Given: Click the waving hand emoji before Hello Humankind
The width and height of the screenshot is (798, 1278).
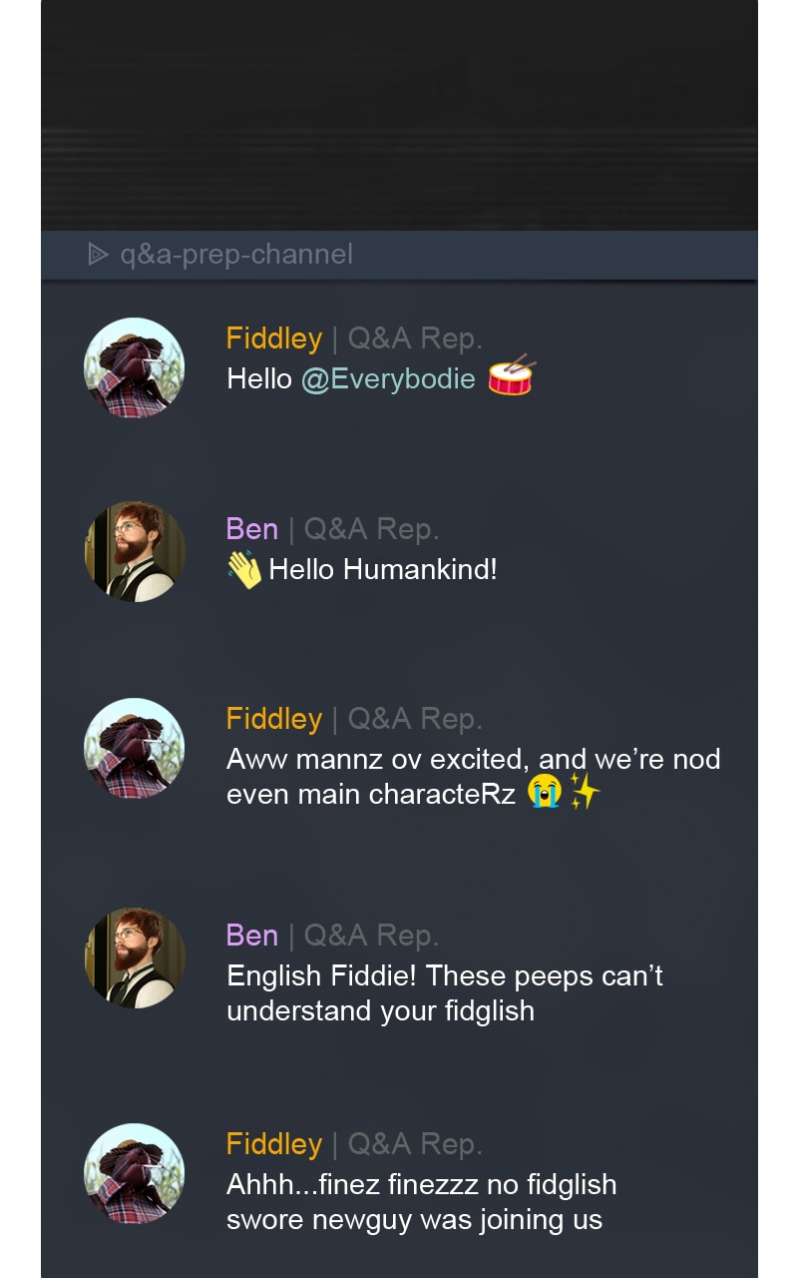Looking at the screenshot, I should pyautogui.click(x=244, y=570).
